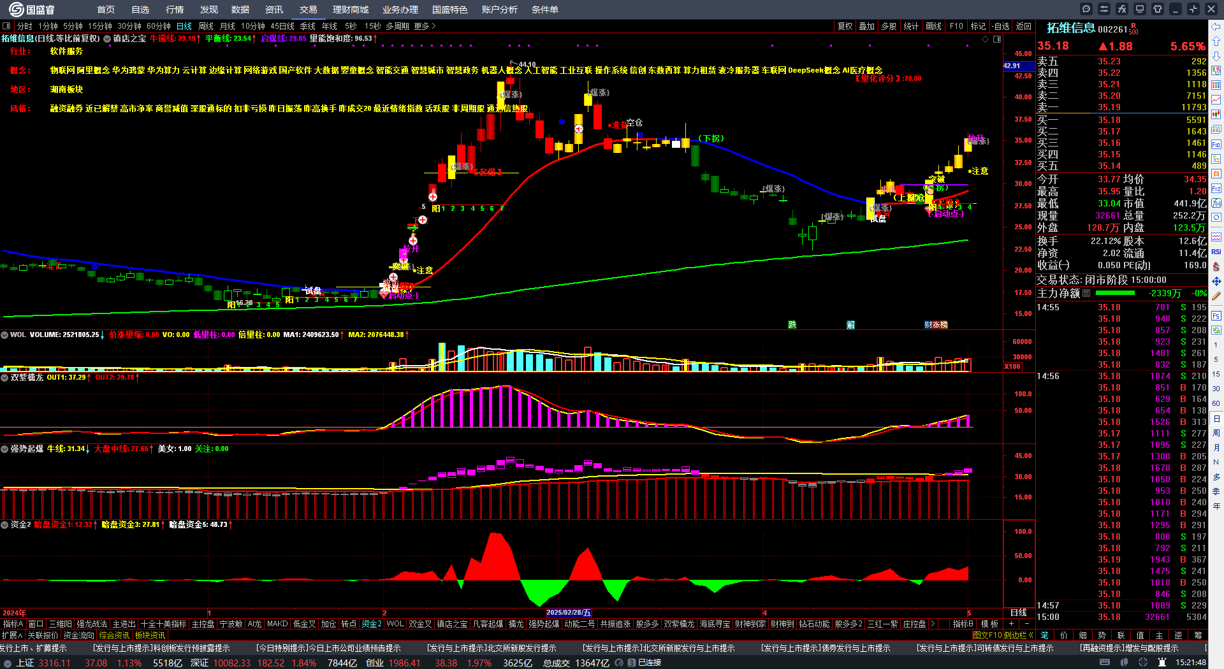1224x669 pixels.
Task: Click the 国盛睿 logo icon
Action: (17, 10)
